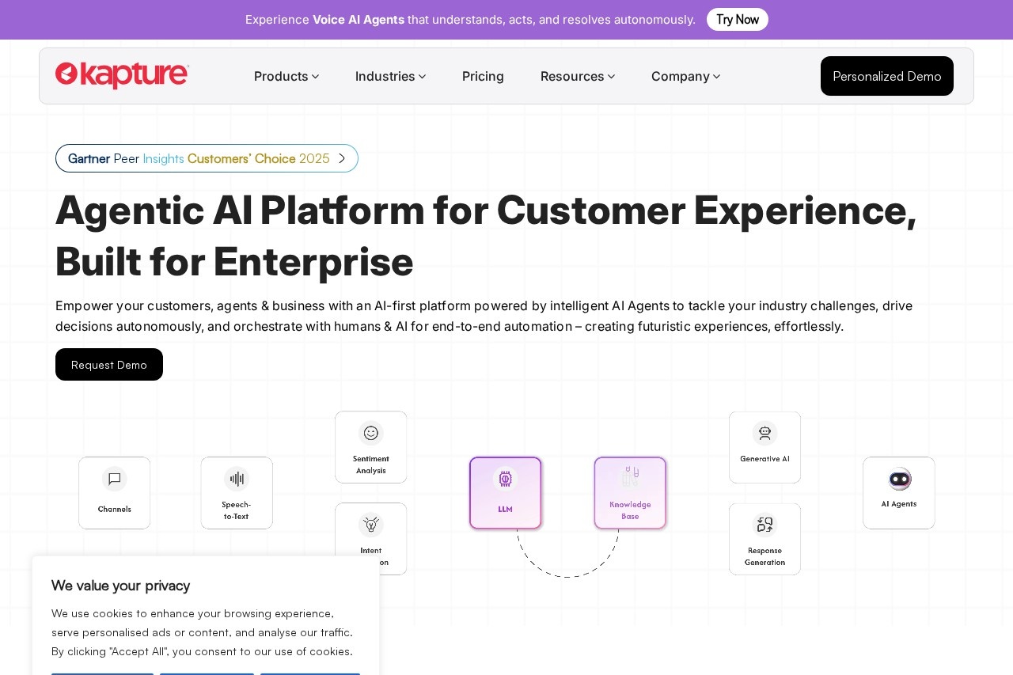Click Try Now in the top banner
The height and width of the screenshot is (675, 1013).
737,19
